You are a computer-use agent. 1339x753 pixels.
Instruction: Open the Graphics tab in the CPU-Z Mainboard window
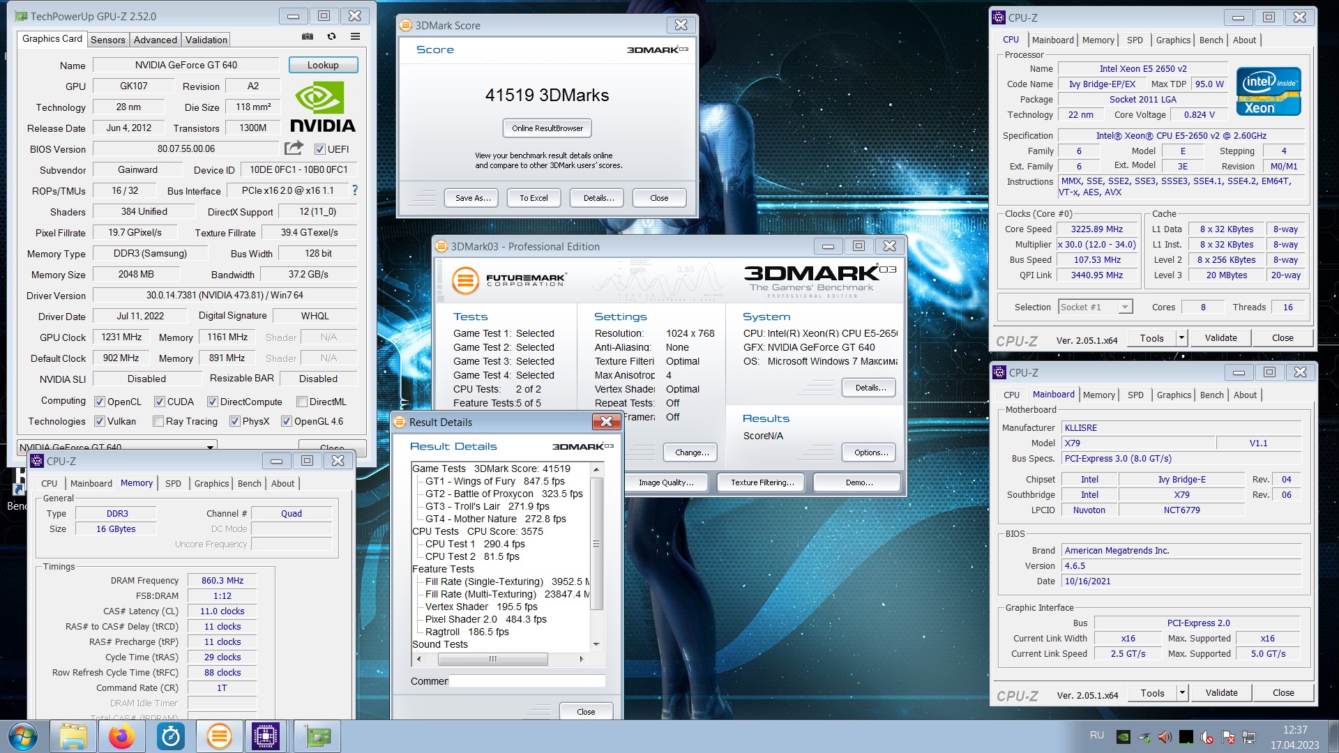(1174, 395)
